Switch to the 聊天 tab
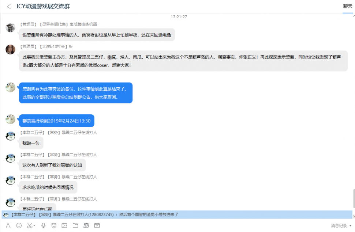The height and width of the screenshot is (232, 355). click(348, 7)
